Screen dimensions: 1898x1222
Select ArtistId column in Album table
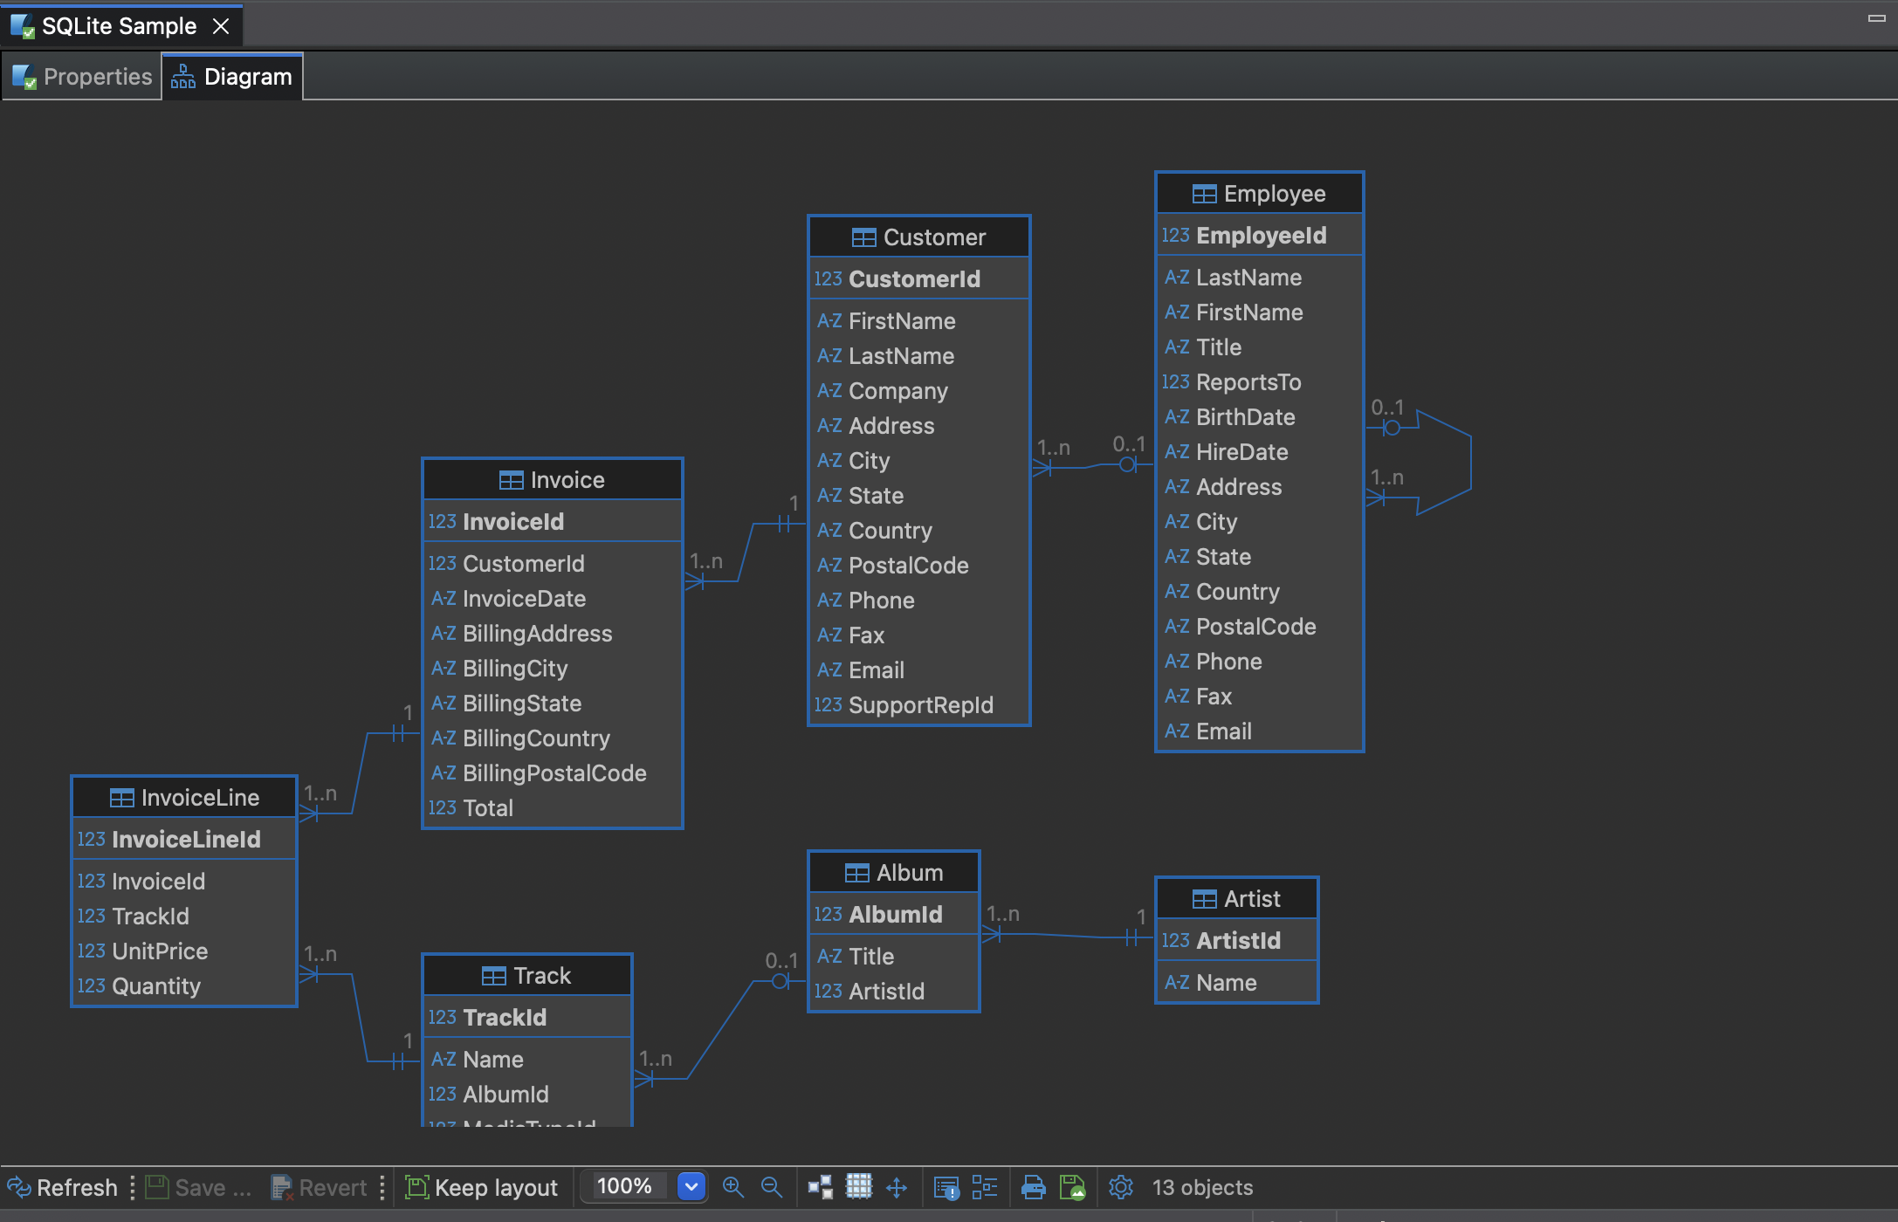point(894,992)
